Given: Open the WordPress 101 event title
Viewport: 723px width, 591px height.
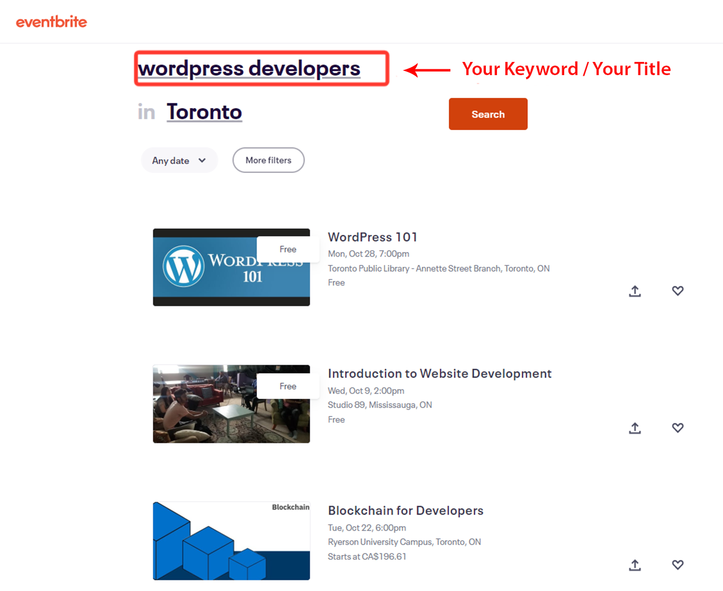Looking at the screenshot, I should [x=373, y=237].
